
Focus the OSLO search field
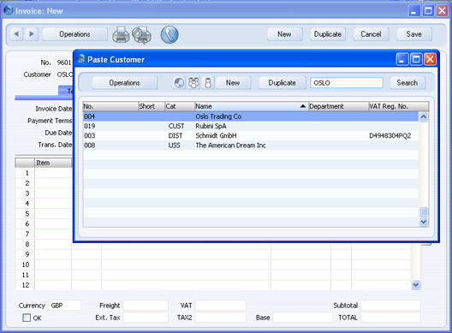point(347,83)
